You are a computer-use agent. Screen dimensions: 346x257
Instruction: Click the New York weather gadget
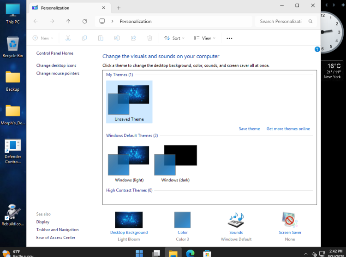(333, 70)
